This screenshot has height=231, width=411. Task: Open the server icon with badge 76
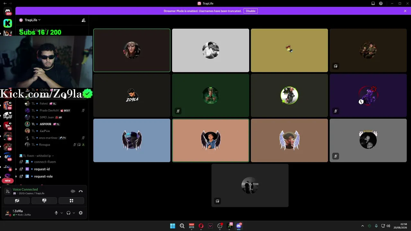(8, 136)
